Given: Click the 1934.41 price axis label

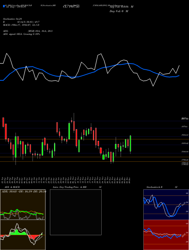Looking at the screenshot, I should [185, 135].
